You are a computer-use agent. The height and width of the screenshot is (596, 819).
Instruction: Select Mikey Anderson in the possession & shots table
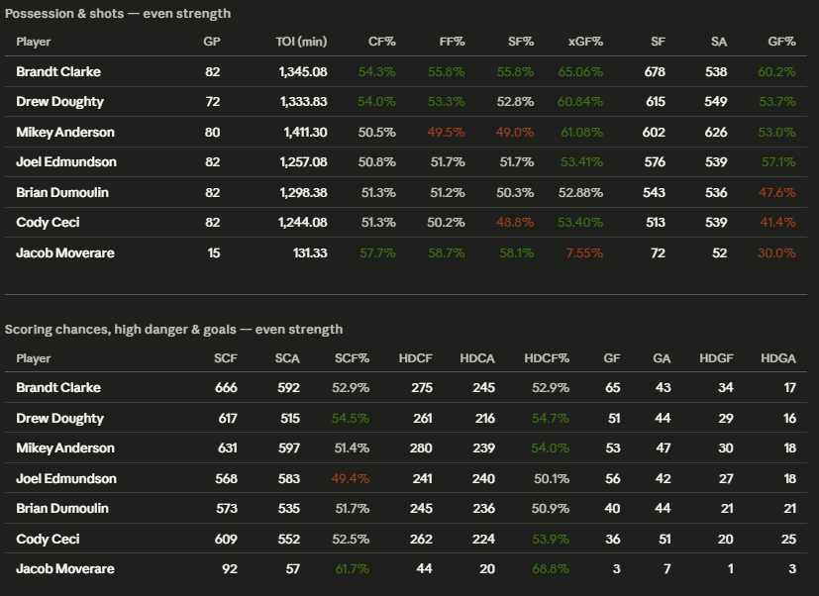[65, 133]
